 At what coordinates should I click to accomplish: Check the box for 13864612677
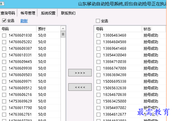click(x=98, y=114)
